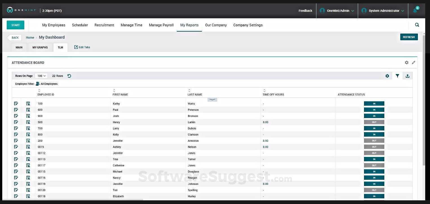Viewport: 430px width, 204px height.
Task: Click edit icon for Michael Douglass row
Action: 16,172
